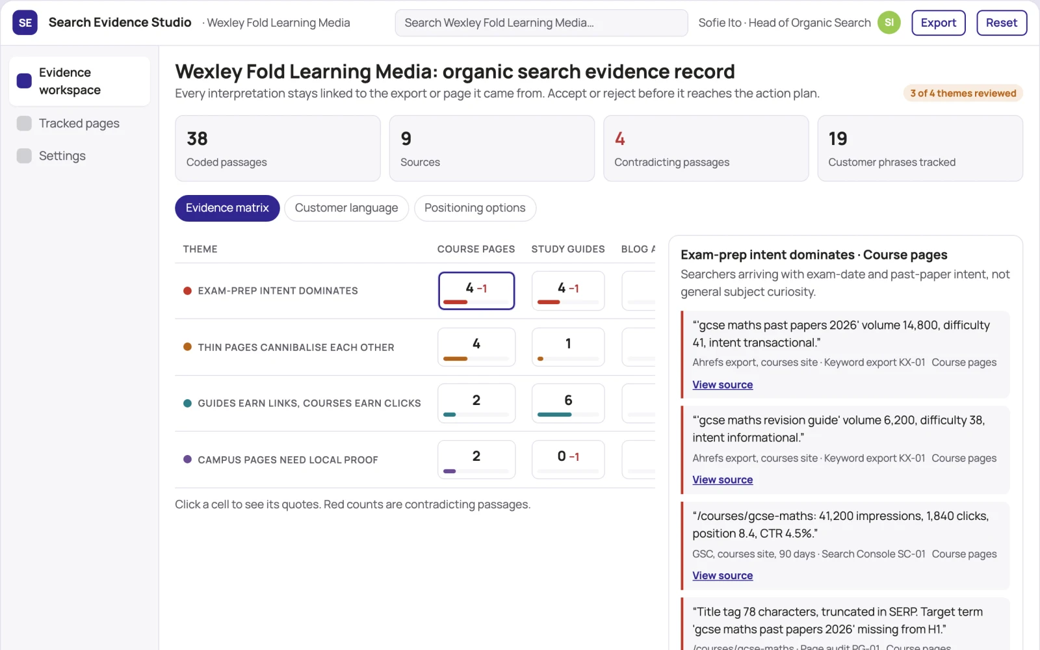Focus the Search Wexley Fold Learning Media field
The image size is (1040, 650).
click(x=541, y=23)
